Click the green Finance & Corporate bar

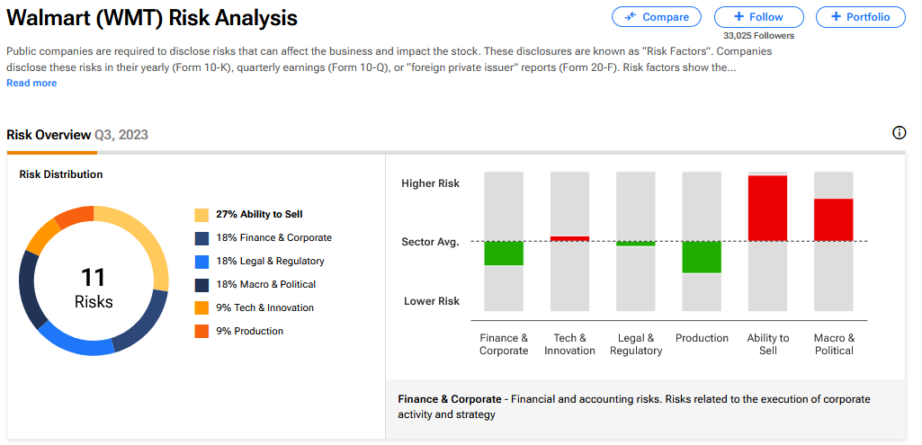coord(504,253)
